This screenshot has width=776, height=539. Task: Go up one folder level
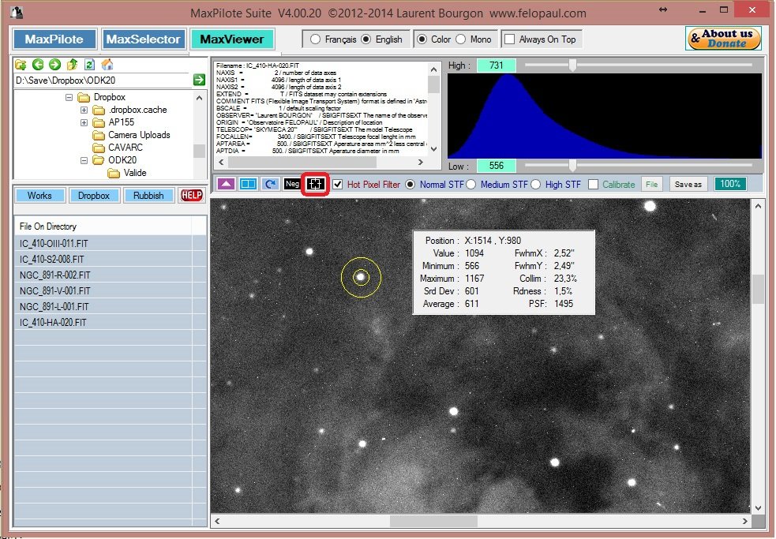coord(73,65)
